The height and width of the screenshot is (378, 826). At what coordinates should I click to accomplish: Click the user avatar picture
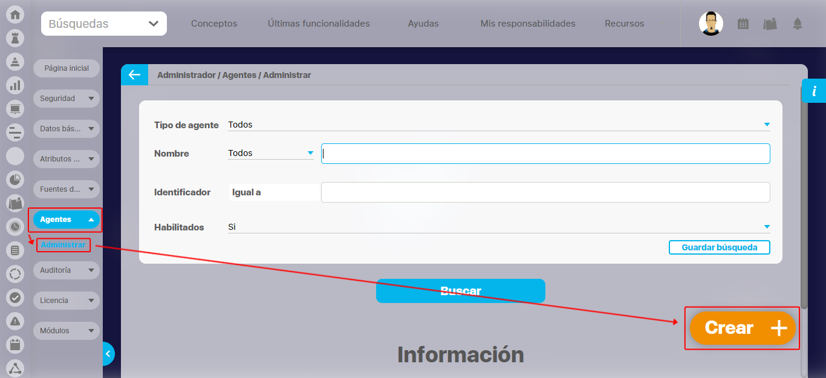click(x=711, y=24)
